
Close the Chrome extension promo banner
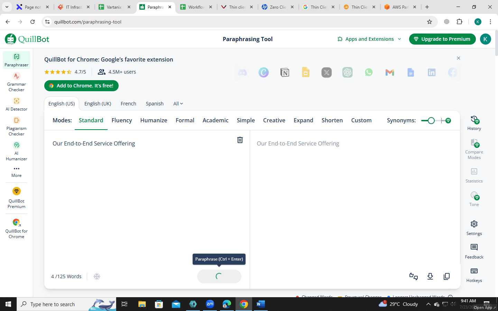click(x=459, y=58)
